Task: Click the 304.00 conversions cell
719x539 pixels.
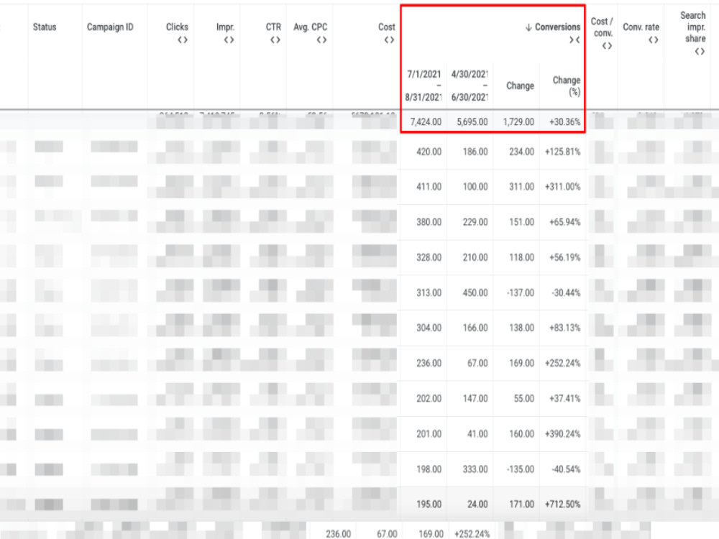Action: [429, 328]
